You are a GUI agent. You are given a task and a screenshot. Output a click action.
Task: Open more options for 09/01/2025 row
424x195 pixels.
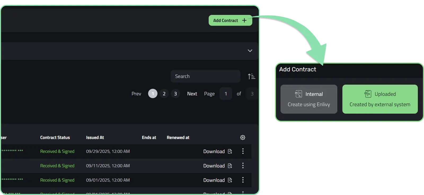(x=243, y=180)
